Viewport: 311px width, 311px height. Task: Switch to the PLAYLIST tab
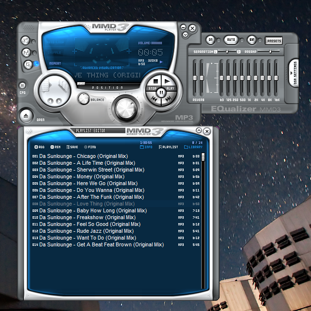[169, 147]
